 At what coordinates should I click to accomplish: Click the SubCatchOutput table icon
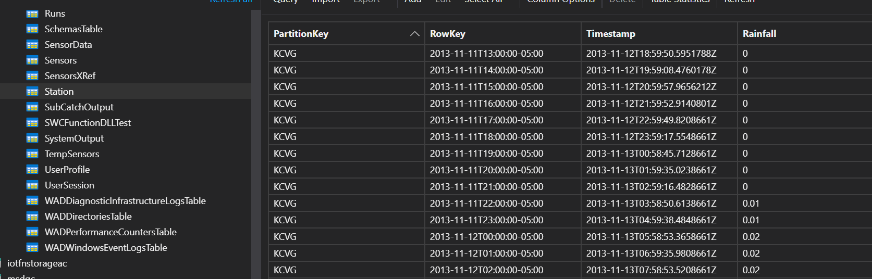[x=32, y=107]
